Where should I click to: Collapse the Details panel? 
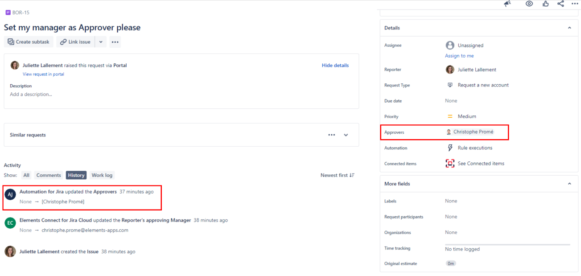coord(569,28)
